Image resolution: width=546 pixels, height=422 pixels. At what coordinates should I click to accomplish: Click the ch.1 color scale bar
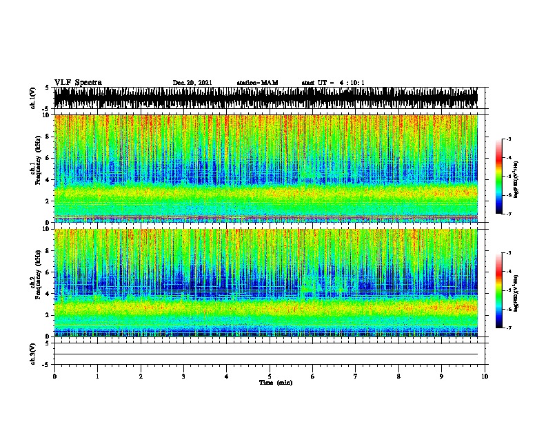click(498, 177)
